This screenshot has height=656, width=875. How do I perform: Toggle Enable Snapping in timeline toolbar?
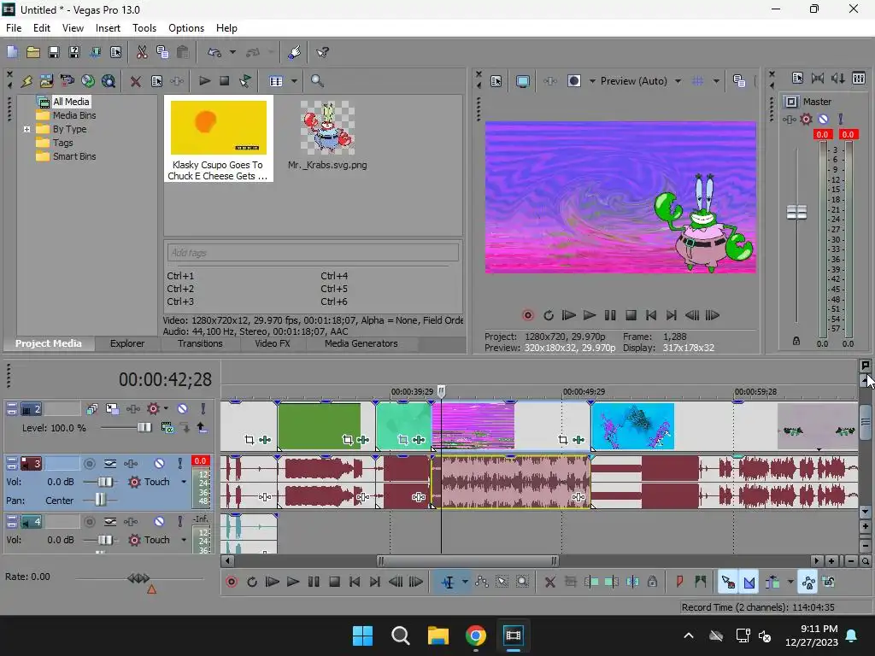(x=728, y=583)
